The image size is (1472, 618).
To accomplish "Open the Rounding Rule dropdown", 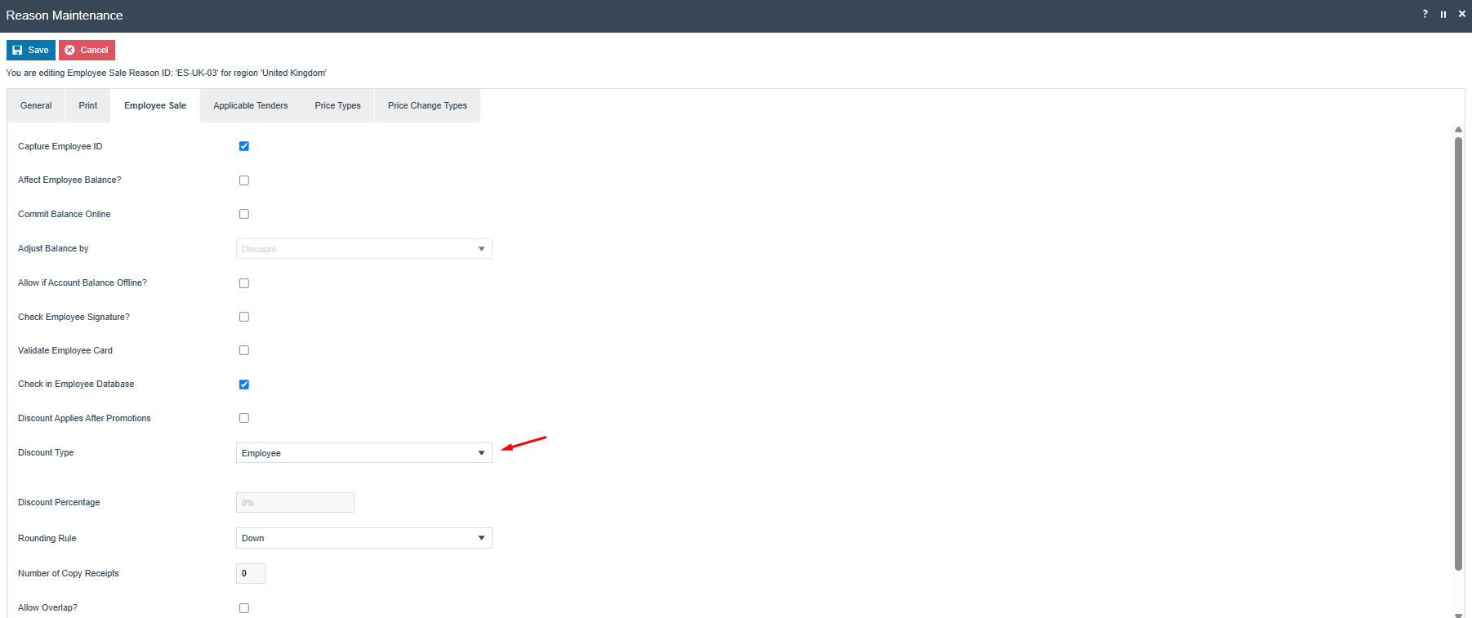I will (364, 538).
